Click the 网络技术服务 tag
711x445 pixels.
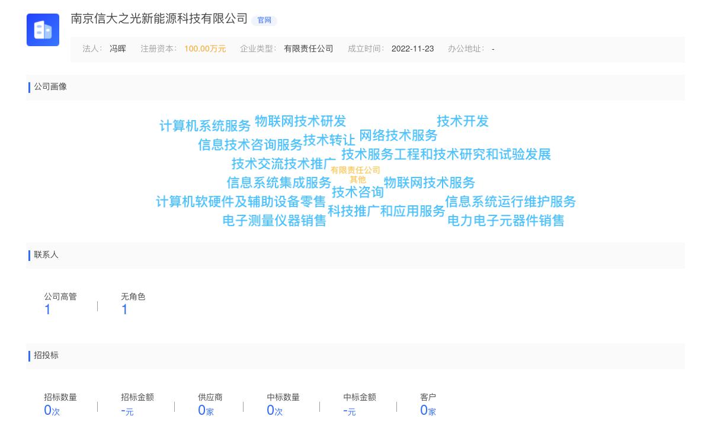tap(398, 136)
